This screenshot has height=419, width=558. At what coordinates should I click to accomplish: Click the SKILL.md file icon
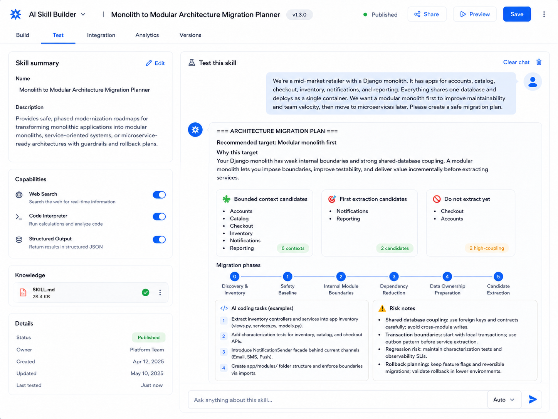(x=23, y=293)
